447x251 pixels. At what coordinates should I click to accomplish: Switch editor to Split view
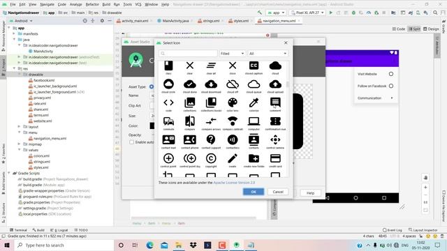[414, 29]
